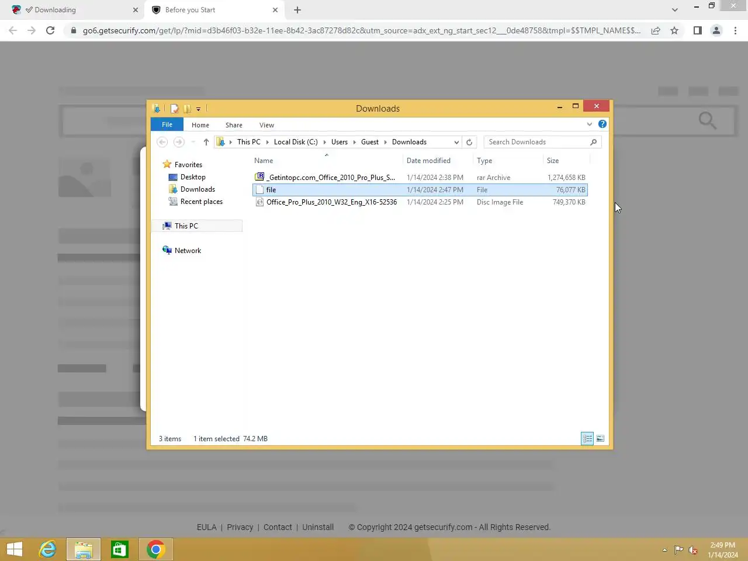This screenshot has height=561, width=748.
Task: Select the Getintopc Office 2010 rar archive
Action: point(420,177)
